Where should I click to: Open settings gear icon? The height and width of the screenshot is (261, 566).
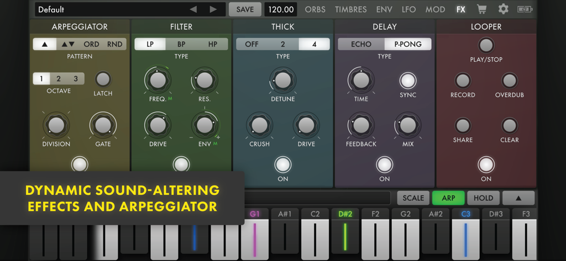[503, 9]
